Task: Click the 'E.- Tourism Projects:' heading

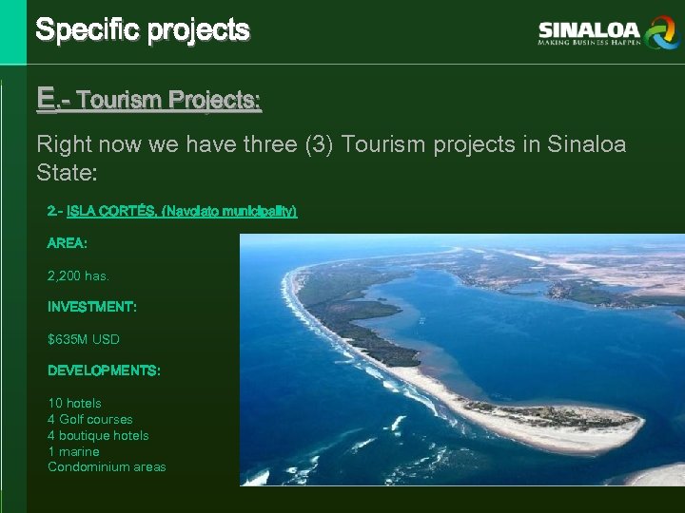Action: [149, 99]
